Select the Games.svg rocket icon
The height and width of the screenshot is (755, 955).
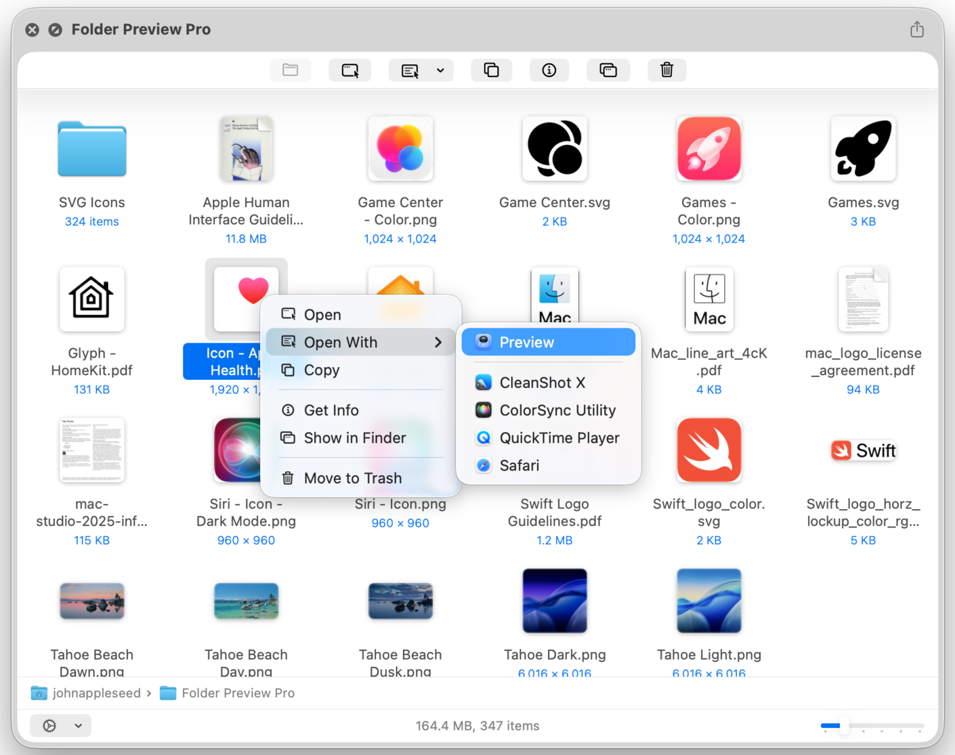(864, 149)
